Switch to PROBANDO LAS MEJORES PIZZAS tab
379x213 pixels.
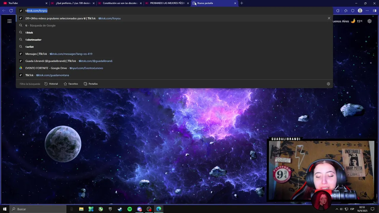coord(167,3)
